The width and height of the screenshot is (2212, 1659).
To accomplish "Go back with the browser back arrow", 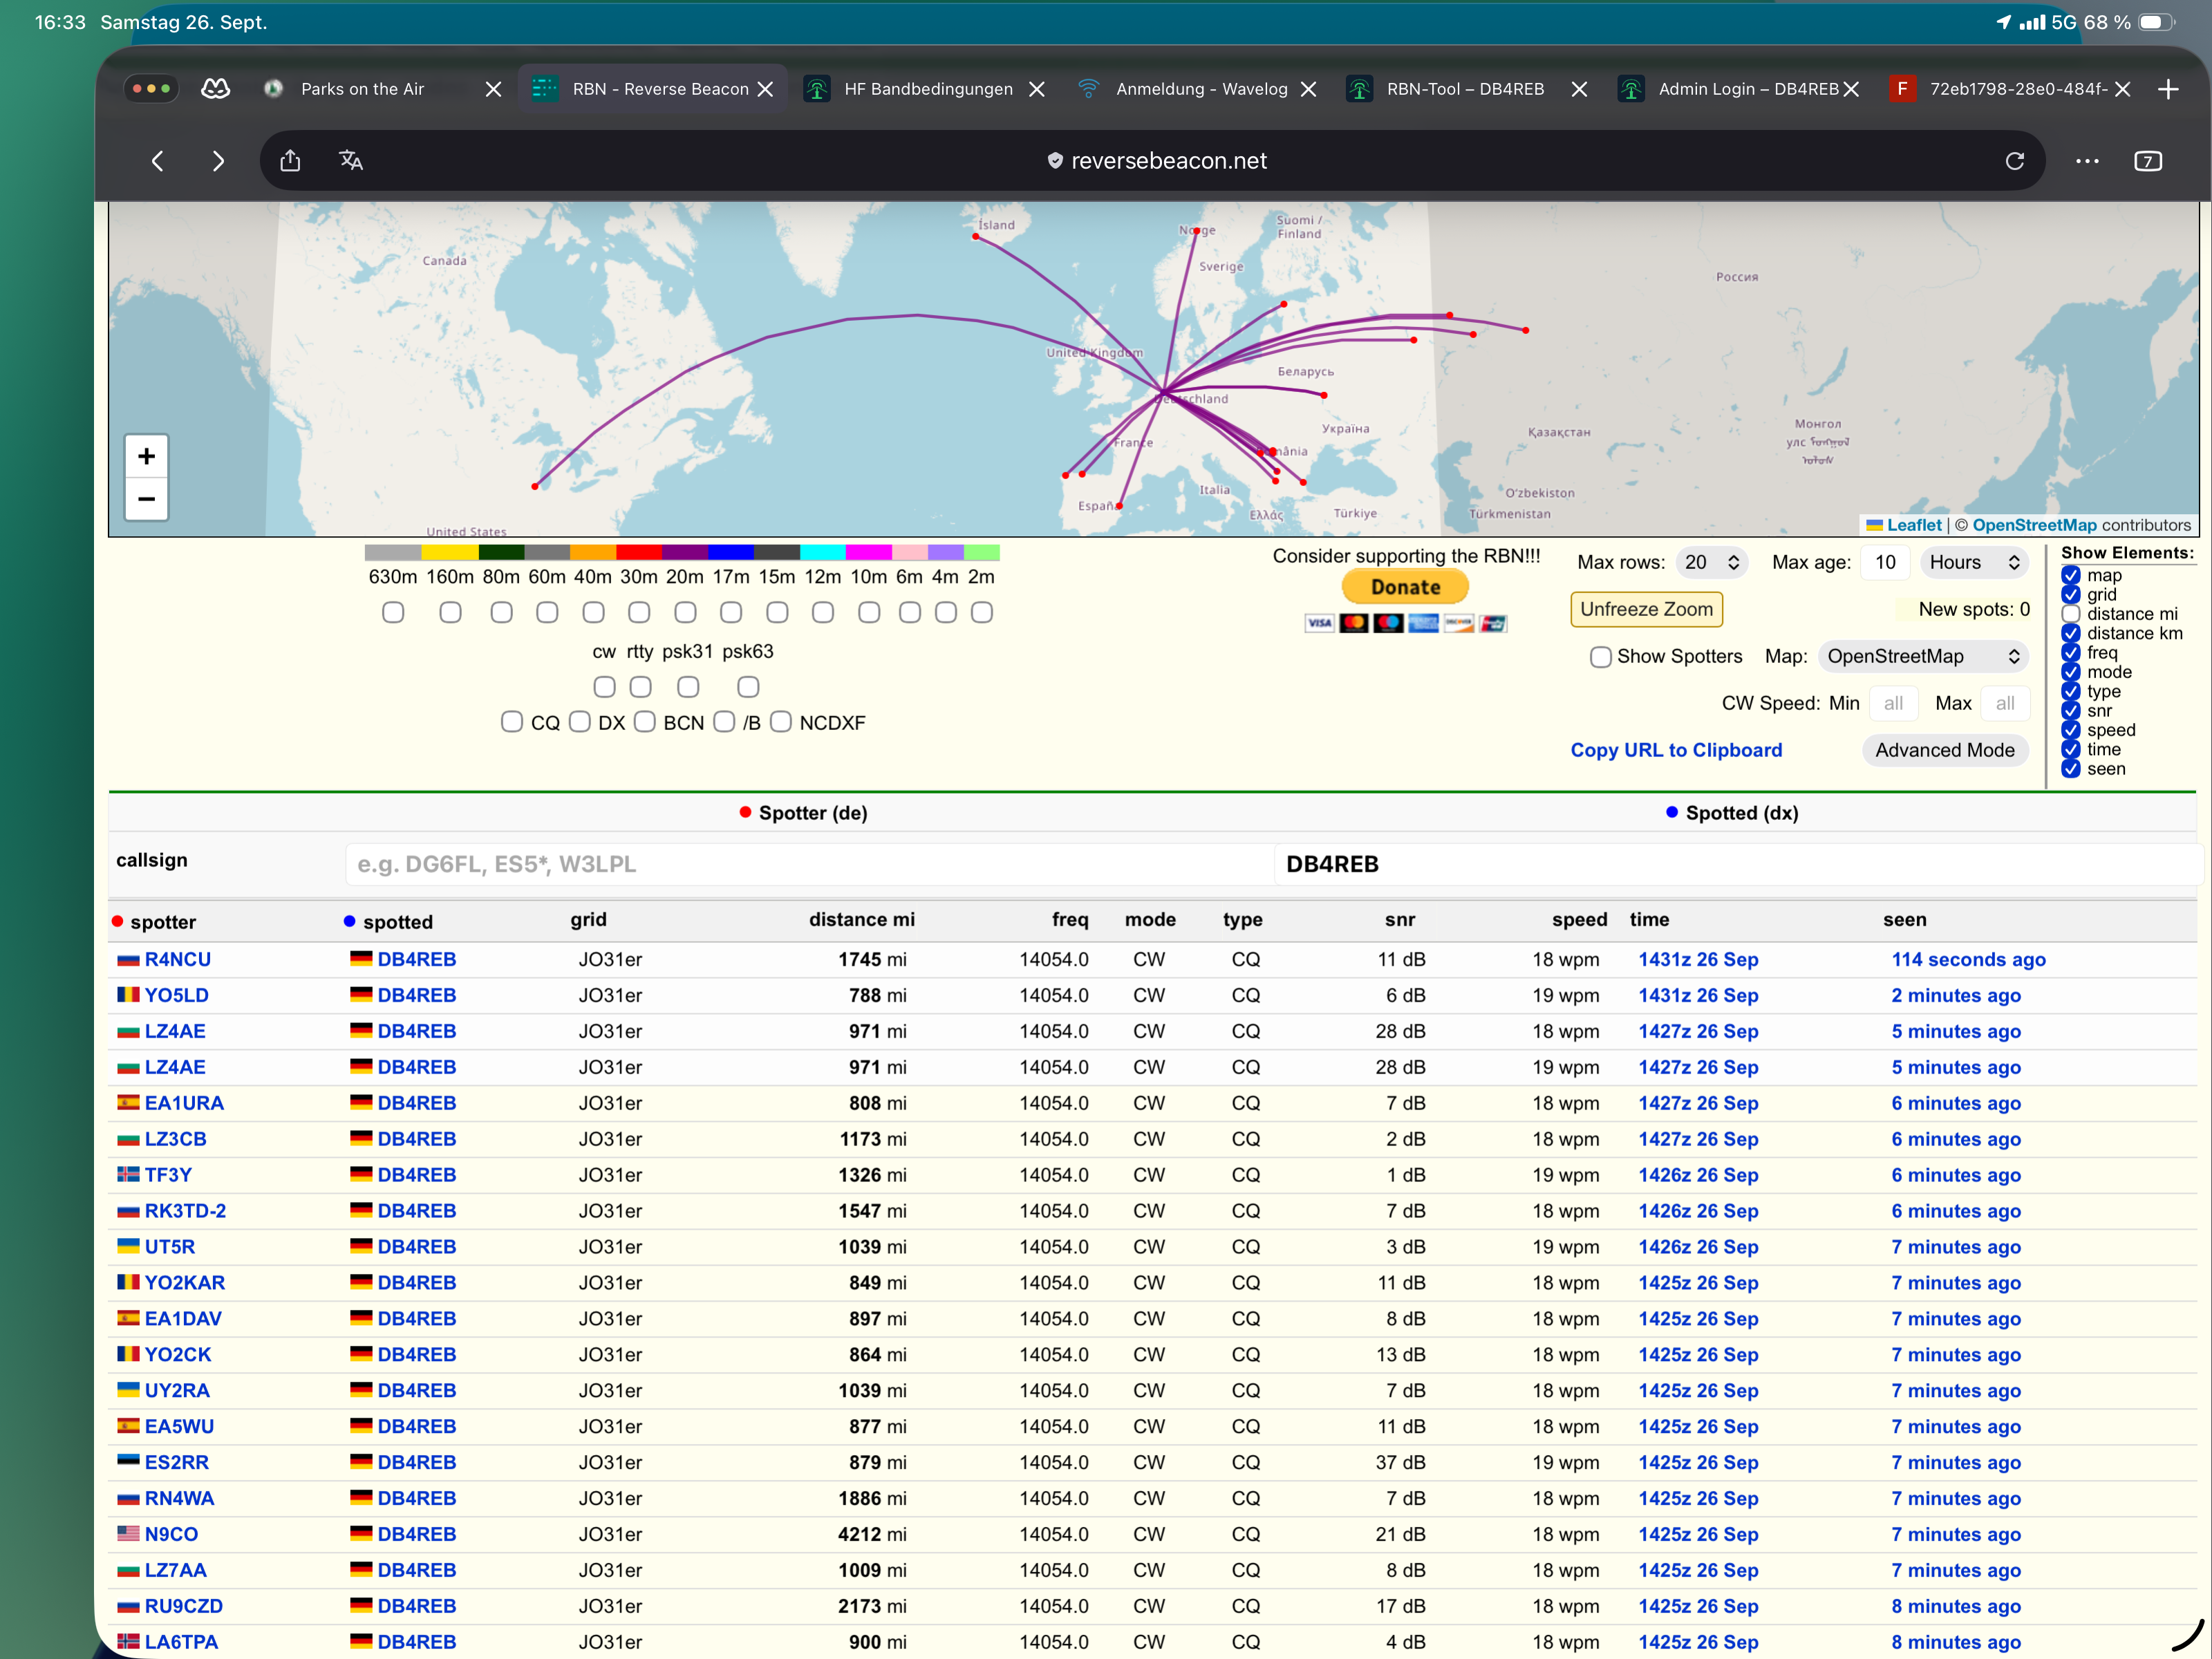I will click(x=157, y=161).
